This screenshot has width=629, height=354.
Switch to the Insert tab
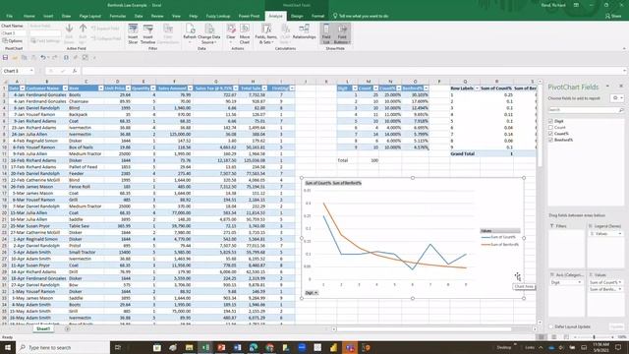[x=48, y=16]
